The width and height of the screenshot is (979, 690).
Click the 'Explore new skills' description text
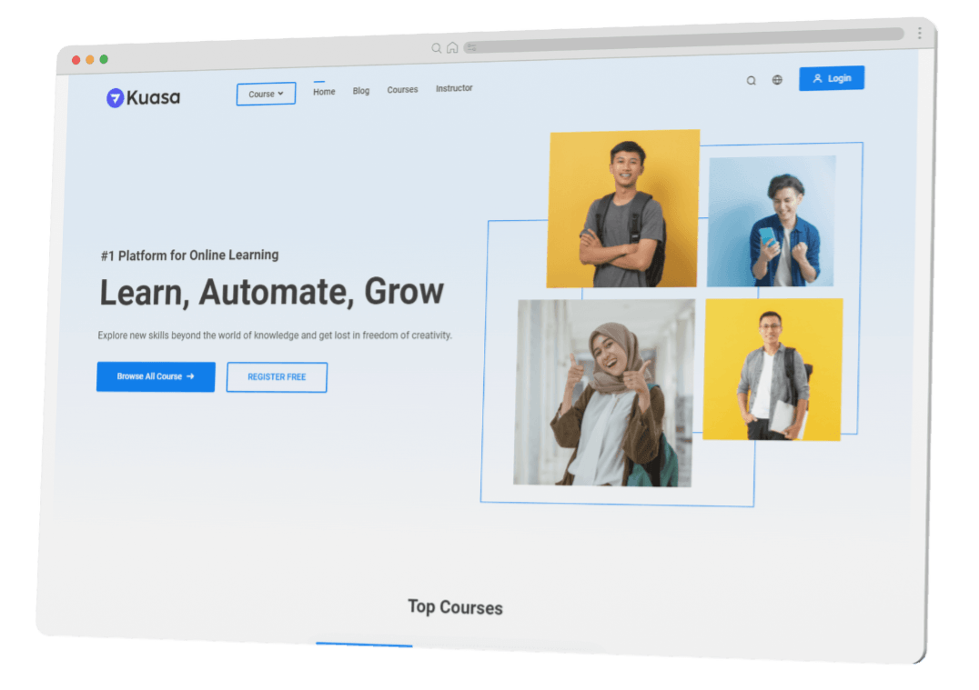(x=275, y=335)
